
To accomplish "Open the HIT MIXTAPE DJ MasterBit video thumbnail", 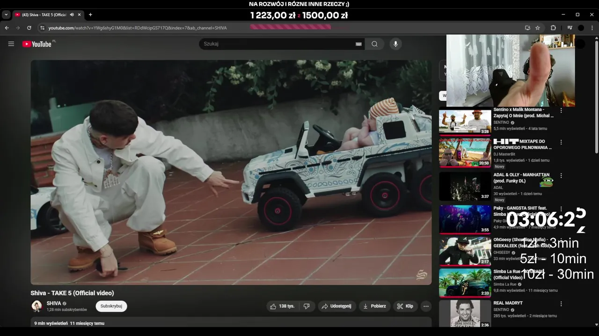I will (465, 153).
